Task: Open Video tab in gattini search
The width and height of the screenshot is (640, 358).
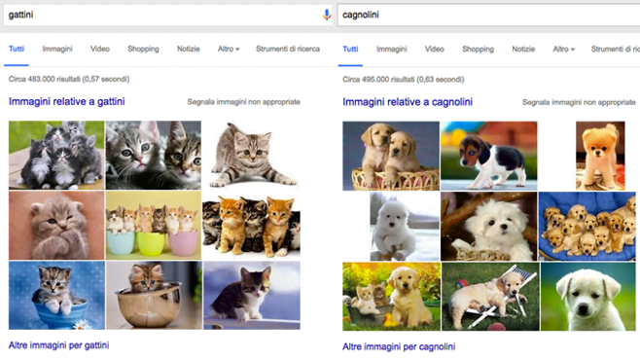Action: click(100, 49)
